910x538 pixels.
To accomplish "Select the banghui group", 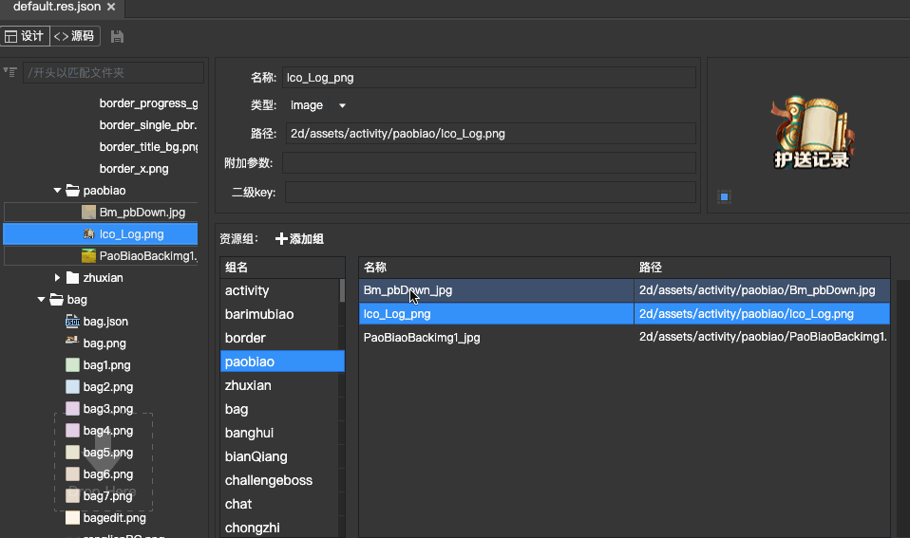I will tap(279, 433).
